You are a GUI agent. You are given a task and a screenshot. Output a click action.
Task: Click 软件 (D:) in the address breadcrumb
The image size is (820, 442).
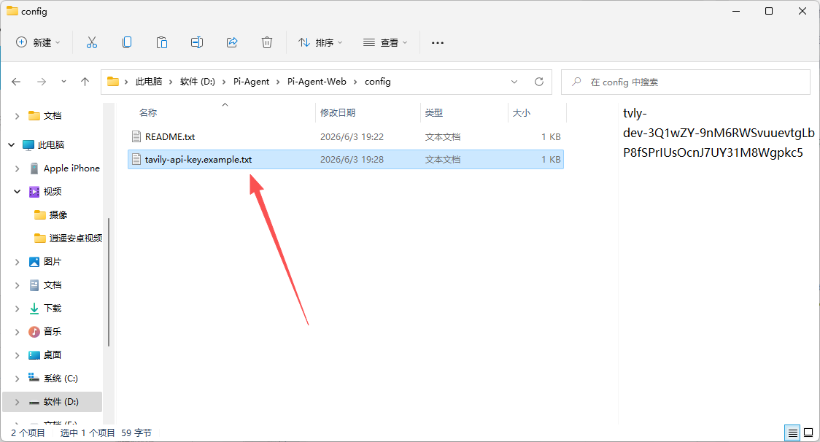tap(198, 82)
